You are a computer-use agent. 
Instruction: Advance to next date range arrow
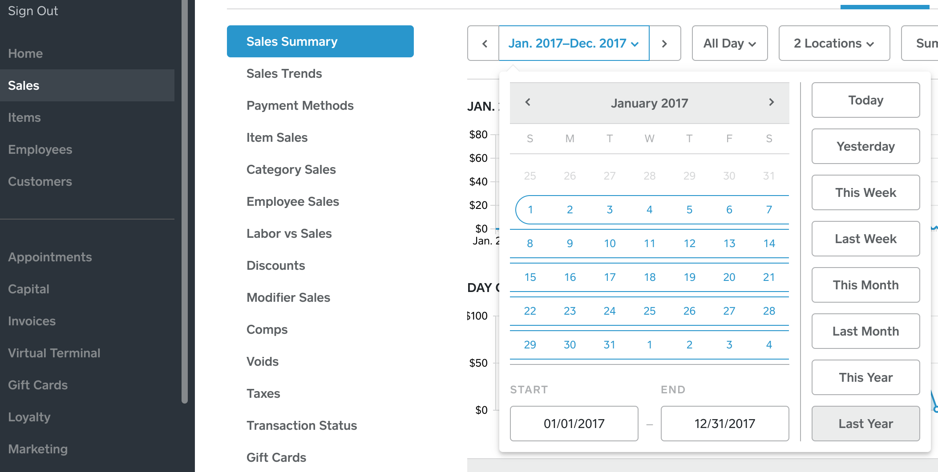pos(664,44)
